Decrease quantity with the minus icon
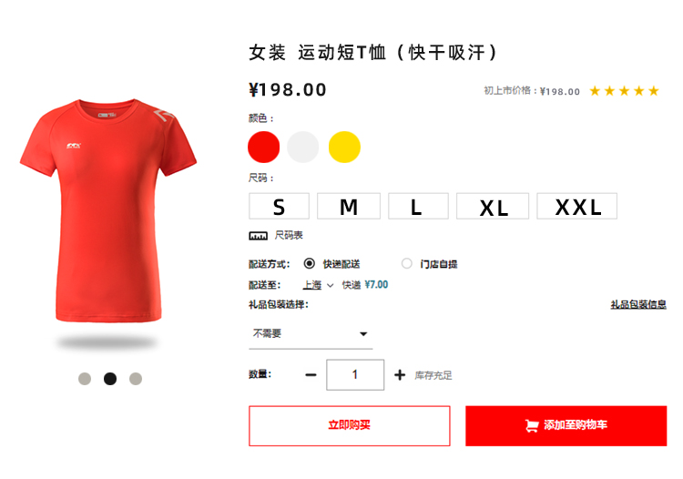683x479 pixels. pyautogui.click(x=311, y=375)
